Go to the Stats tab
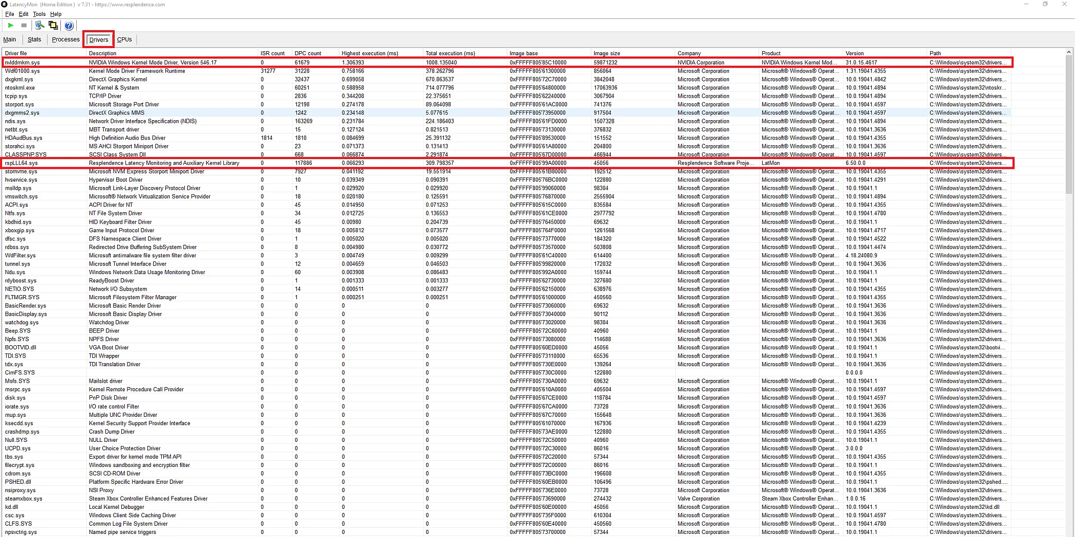 (x=34, y=39)
